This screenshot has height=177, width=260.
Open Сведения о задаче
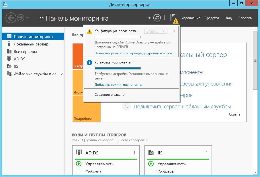[110, 95]
